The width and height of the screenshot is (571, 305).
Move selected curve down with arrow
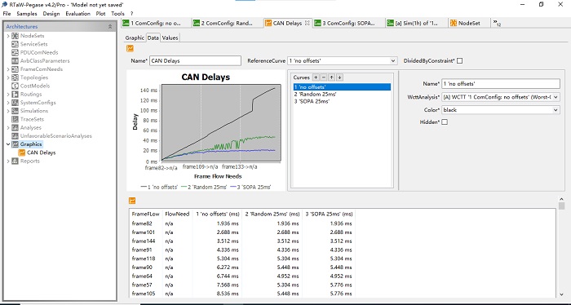pyautogui.click(x=339, y=77)
